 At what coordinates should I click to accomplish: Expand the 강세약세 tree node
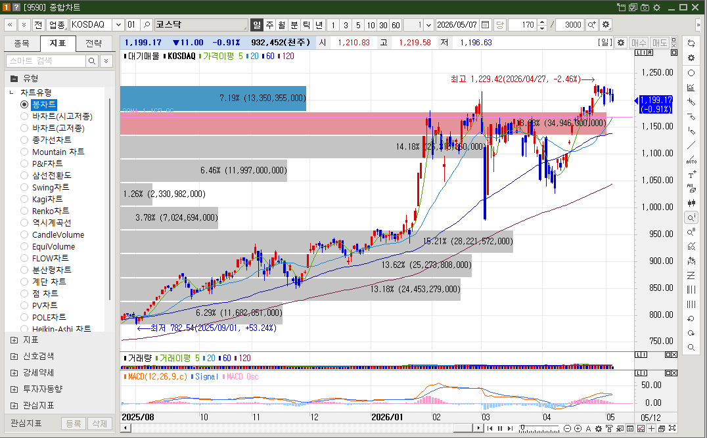click(x=14, y=372)
